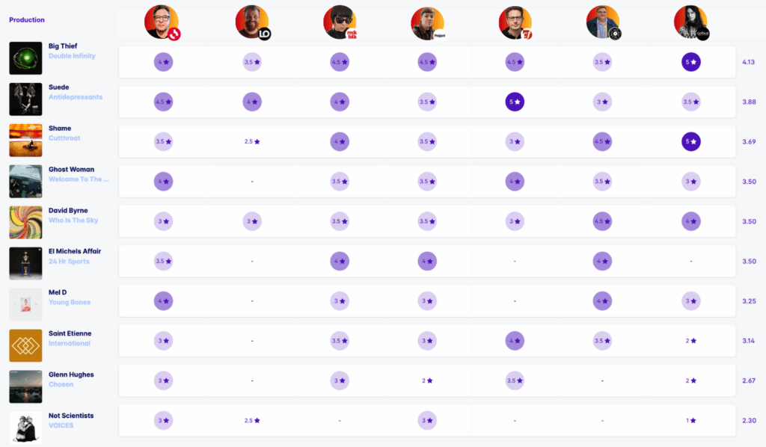Click the Suede Antidepressants album artwork
The width and height of the screenshot is (766, 447).
click(x=25, y=99)
